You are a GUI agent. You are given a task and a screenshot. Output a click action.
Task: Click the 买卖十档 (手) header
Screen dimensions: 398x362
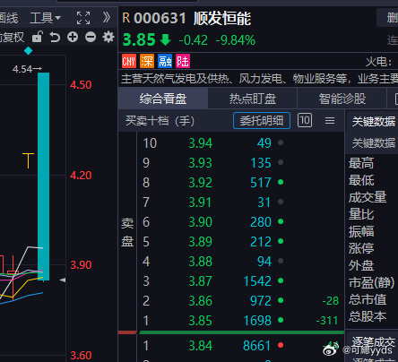(x=160, y=121)
